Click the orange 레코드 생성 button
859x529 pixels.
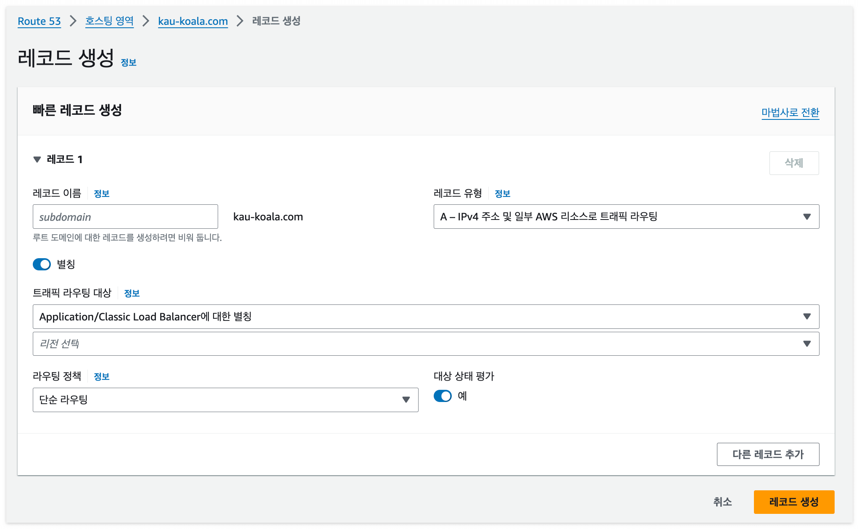tap(793, 502)
